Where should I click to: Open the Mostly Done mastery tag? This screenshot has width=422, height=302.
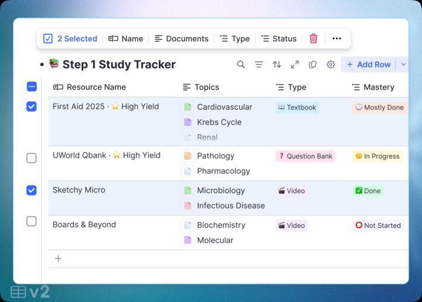(x=379, y=108)
